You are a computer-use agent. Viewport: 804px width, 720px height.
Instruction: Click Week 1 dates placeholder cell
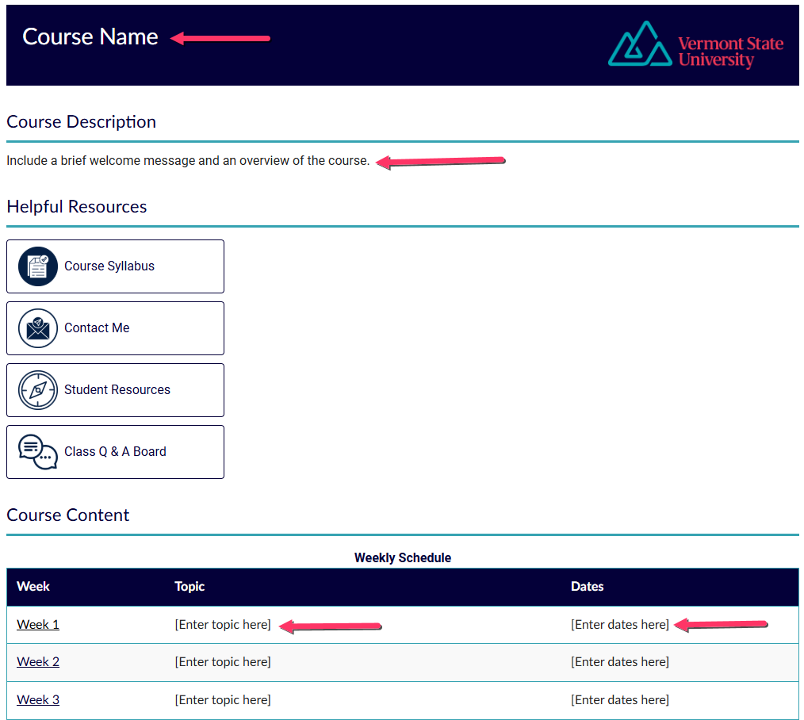620,625
